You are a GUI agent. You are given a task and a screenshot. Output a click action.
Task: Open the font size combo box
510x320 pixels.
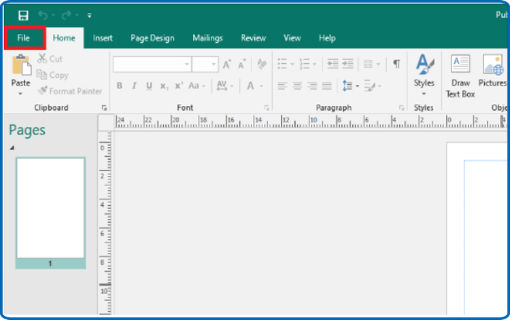point(205,65)
